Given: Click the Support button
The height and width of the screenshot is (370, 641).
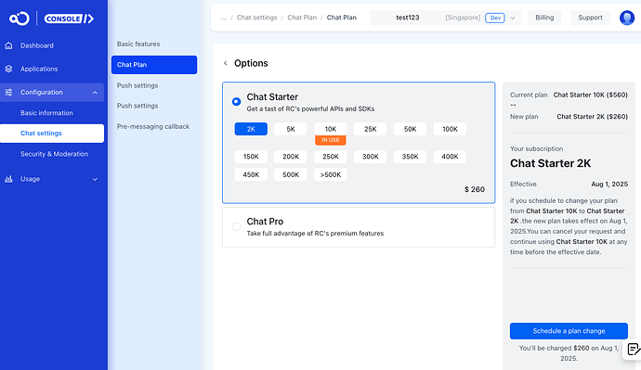Looking at the screenshot, I should click(x=590, y=18).
